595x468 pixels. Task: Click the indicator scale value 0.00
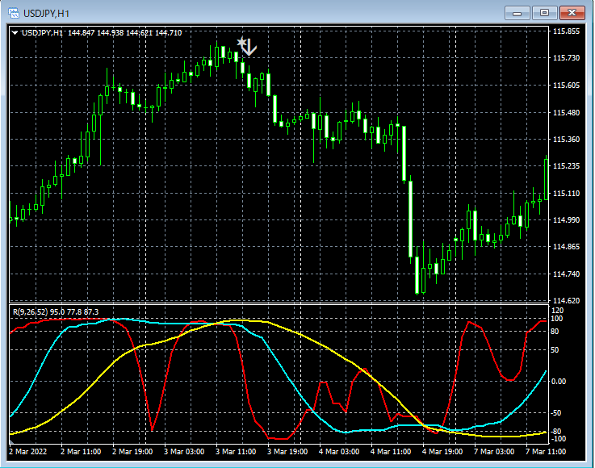[x=558, y=382]
